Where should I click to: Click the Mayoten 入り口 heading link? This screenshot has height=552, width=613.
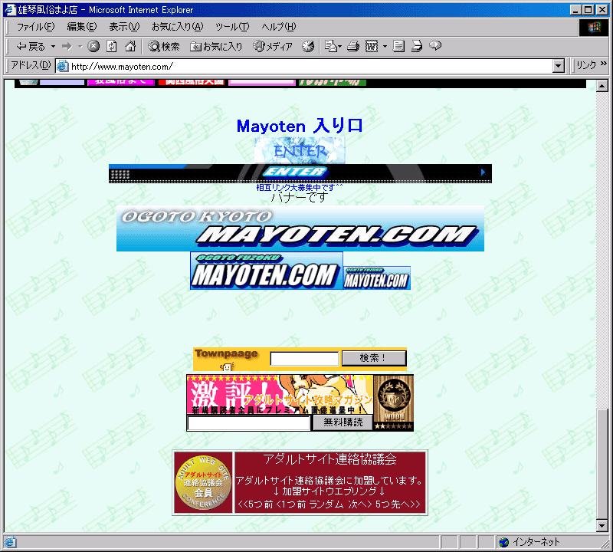300,126
